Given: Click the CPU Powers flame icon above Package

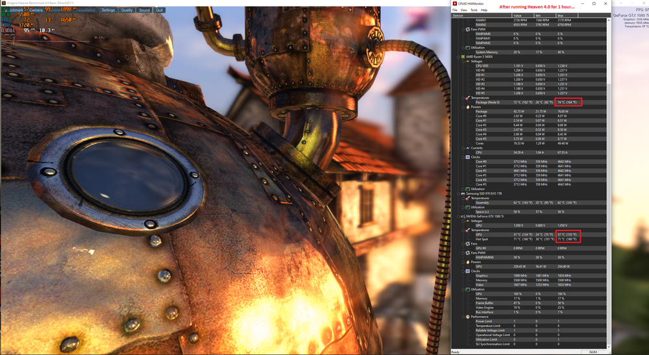Looking at the screenshot, I should pos(468,106).
